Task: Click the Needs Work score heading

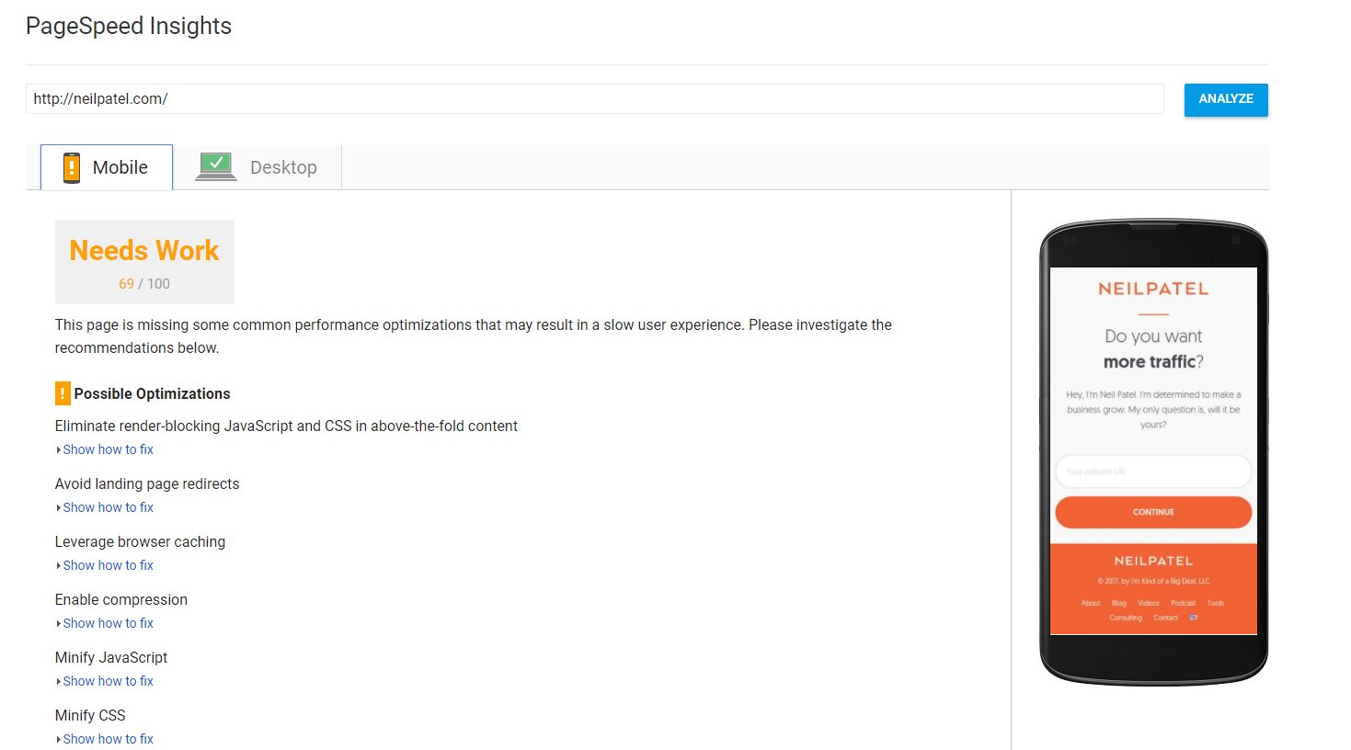Action: pos(144,250)
